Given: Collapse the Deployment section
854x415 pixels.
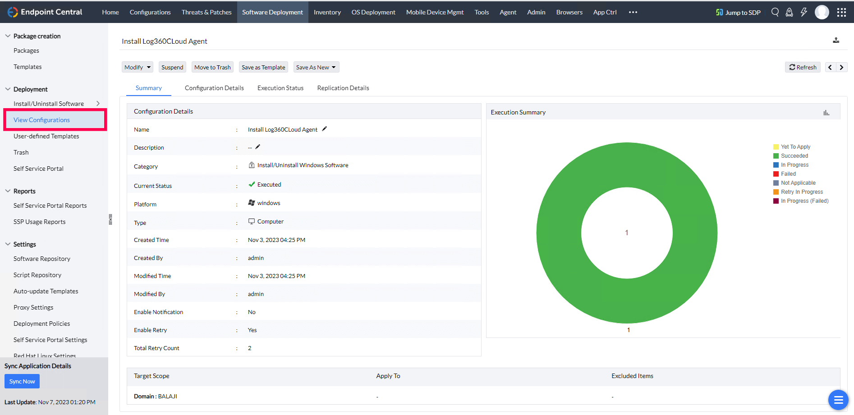Looking at the screenshot, I should 8,89.
